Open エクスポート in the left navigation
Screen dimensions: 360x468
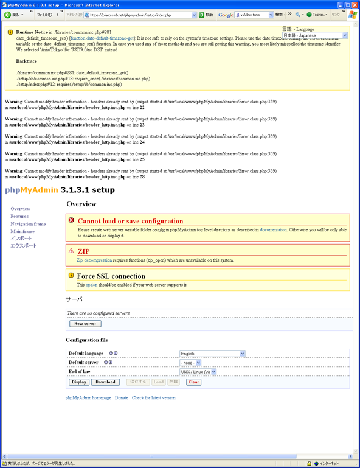tap(24, 246)
